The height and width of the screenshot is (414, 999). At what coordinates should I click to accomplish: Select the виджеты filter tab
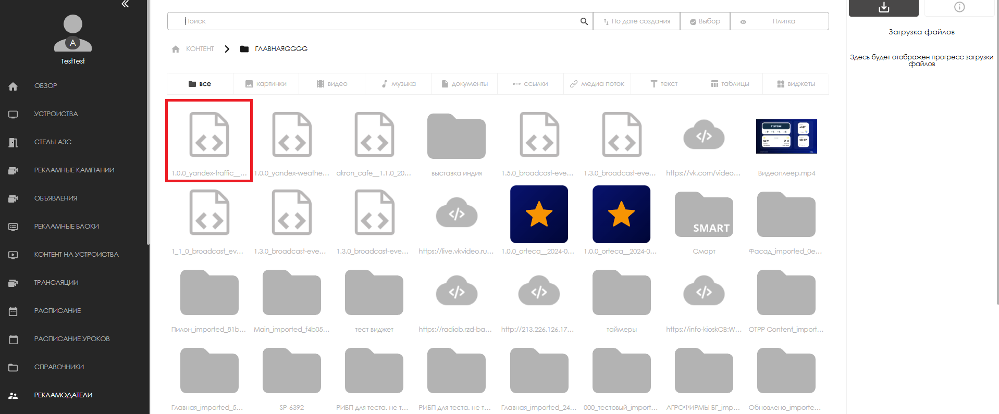point(796,84)
